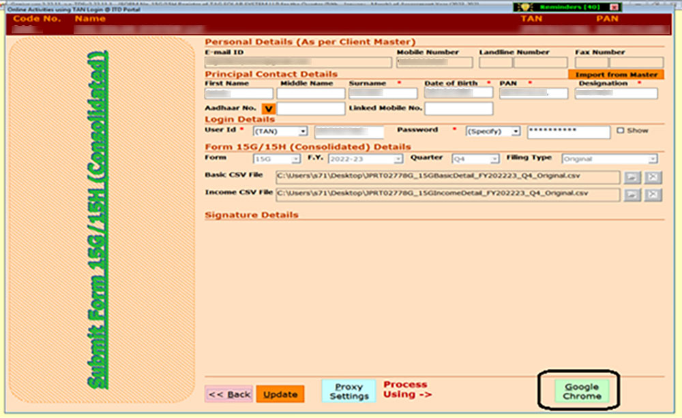
Task: Open the Basic CSV File browse icon
Action: (x=632, y=177)
